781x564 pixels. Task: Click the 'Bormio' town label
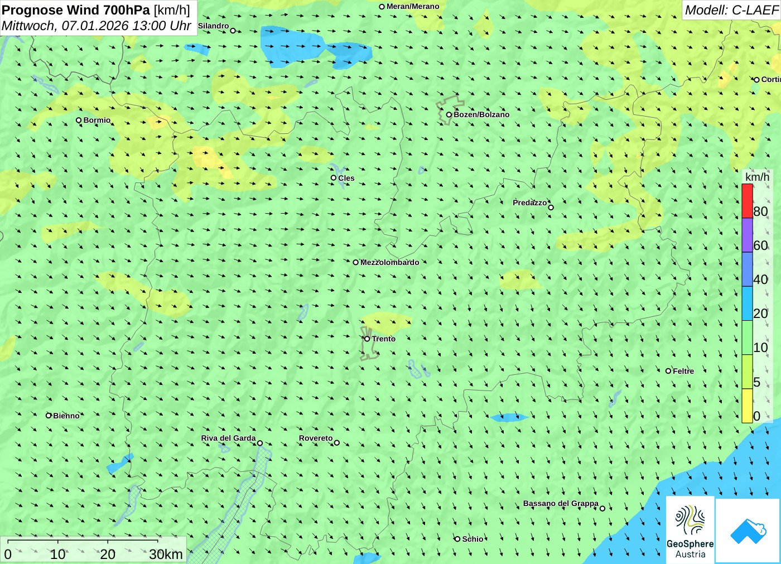tap(97, 120)
